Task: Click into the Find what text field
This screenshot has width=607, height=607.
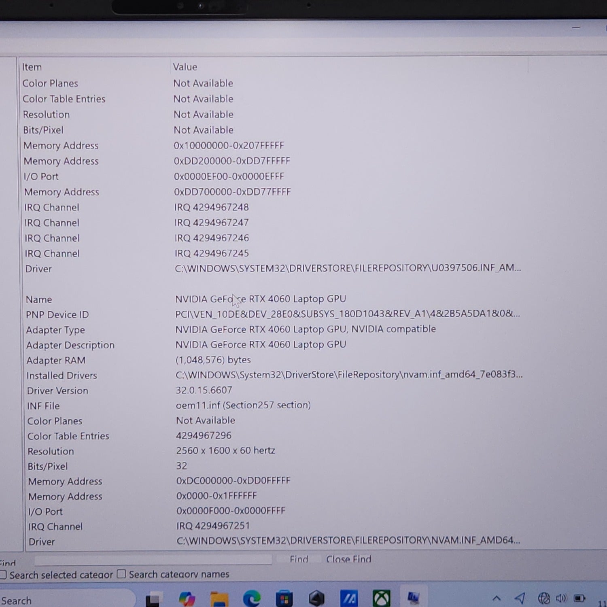Action: [153, 560]
